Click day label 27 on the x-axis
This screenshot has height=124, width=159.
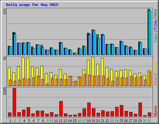click(130, 121)
